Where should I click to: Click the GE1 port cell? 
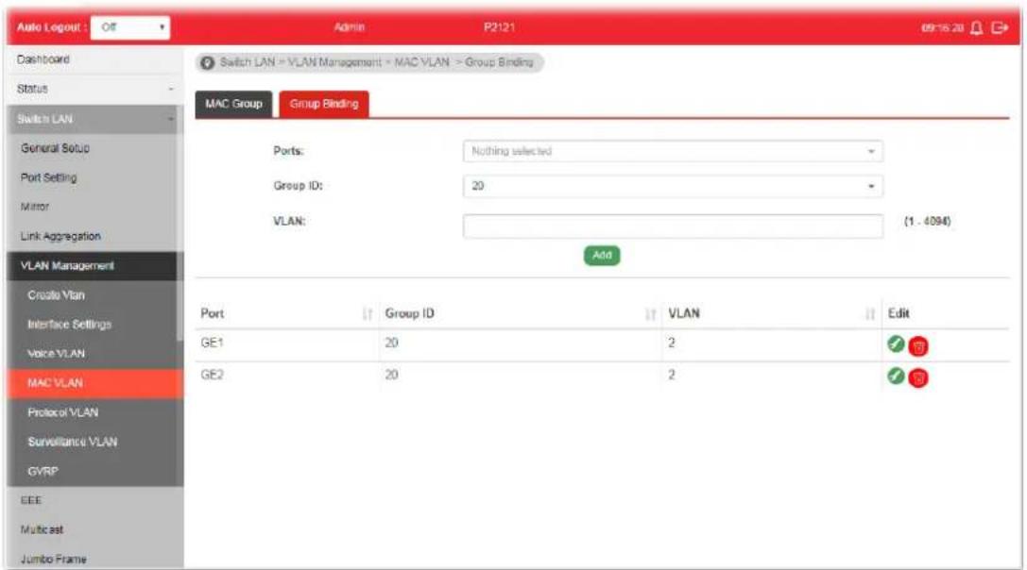tap(213, 343)
